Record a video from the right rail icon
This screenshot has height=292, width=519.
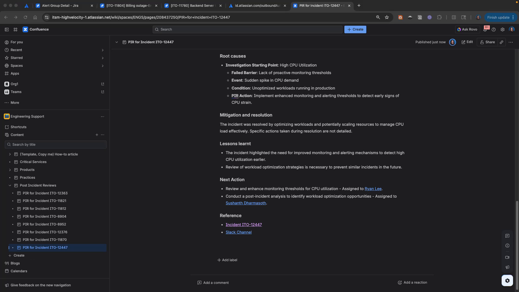click(507, 257)
